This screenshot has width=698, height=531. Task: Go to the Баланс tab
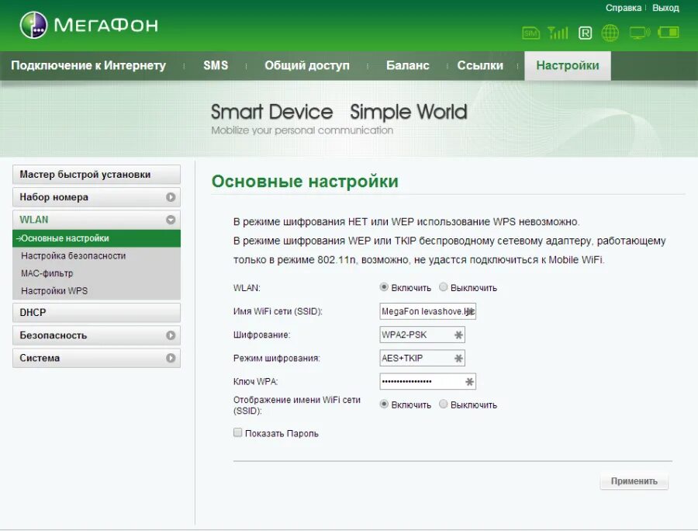(408, 65)
